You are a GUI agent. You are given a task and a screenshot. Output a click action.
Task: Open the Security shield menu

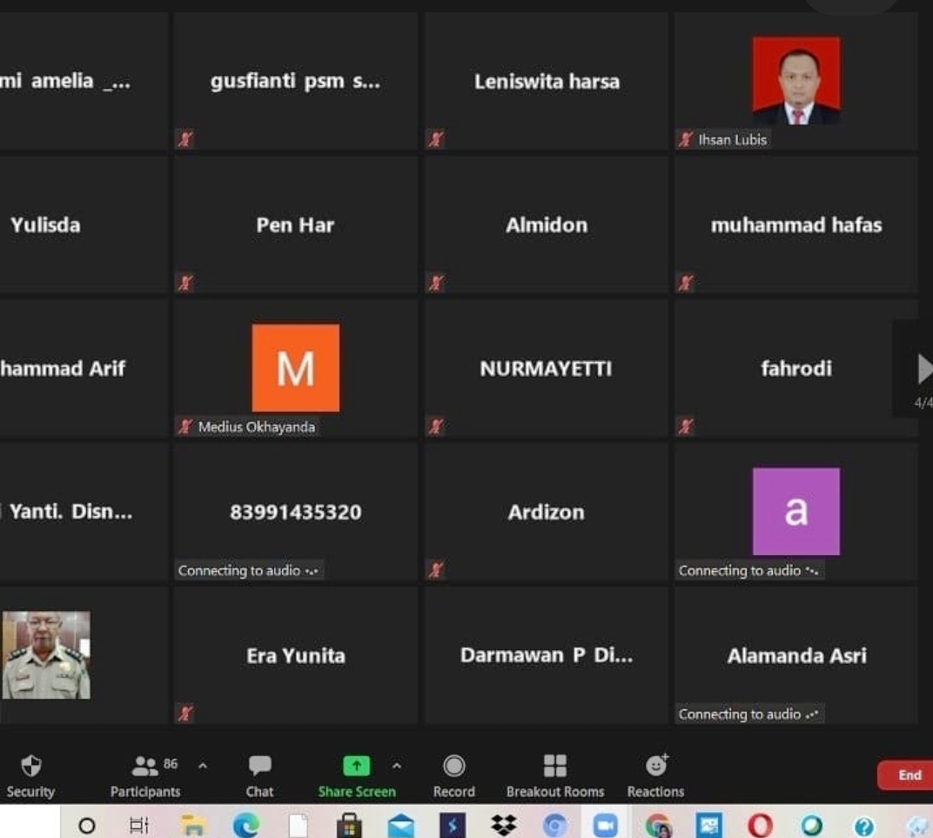click(30, 775)
